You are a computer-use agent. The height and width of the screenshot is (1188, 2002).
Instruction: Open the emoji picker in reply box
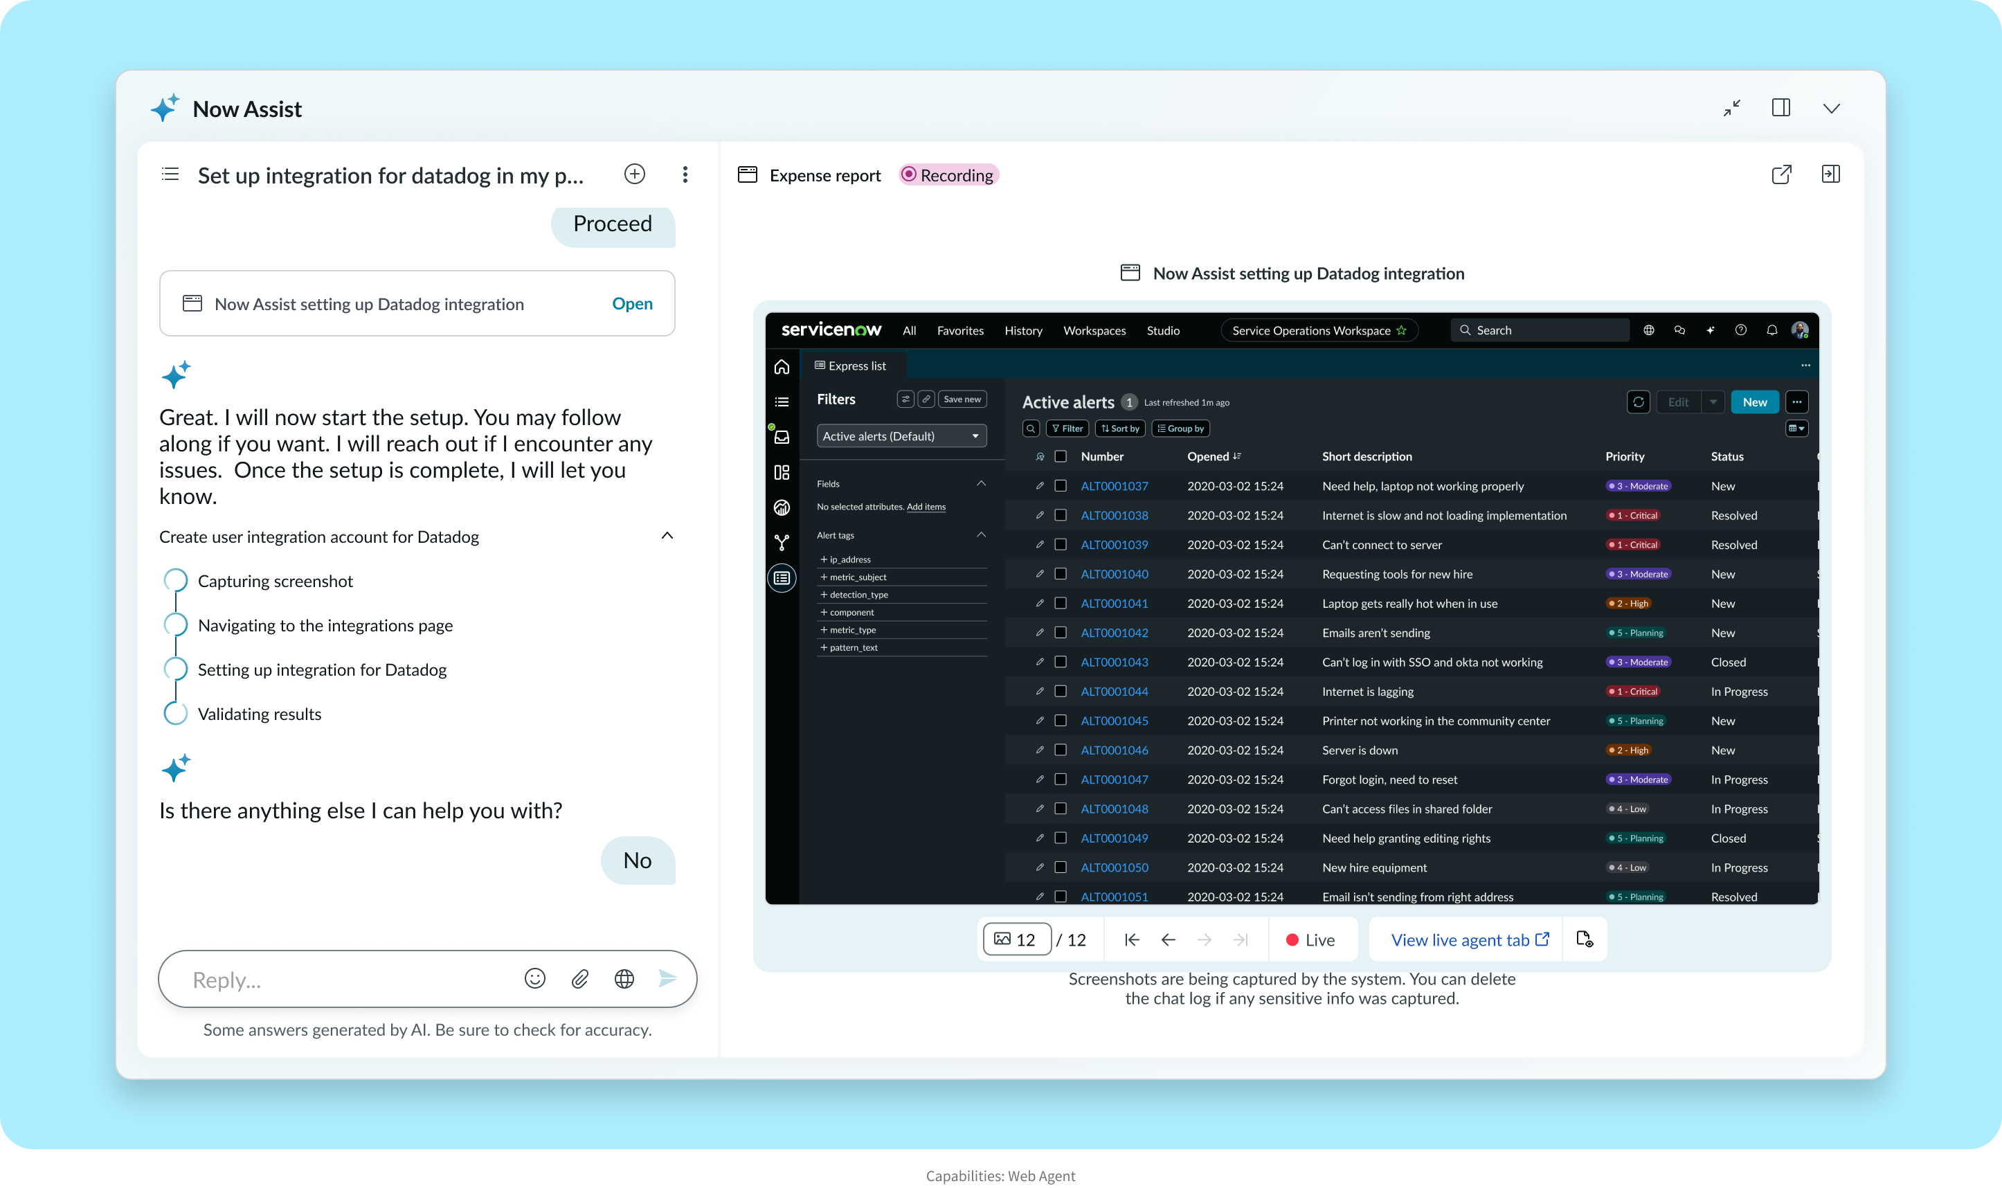[534, 978]
